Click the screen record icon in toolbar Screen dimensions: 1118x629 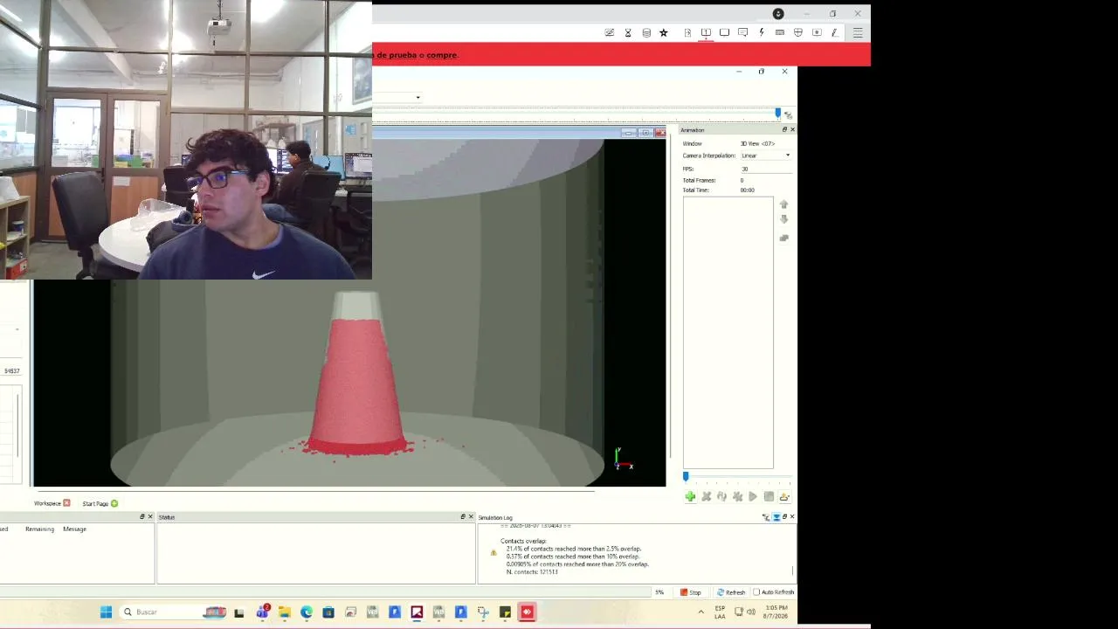[x=817, y=33]
